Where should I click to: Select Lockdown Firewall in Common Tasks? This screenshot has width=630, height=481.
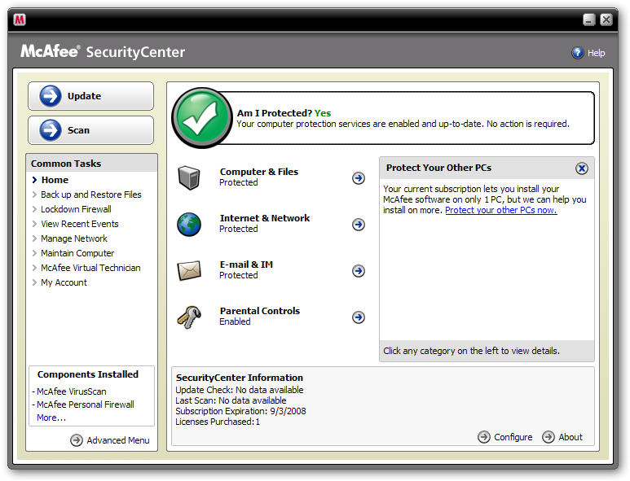(76, 209)
